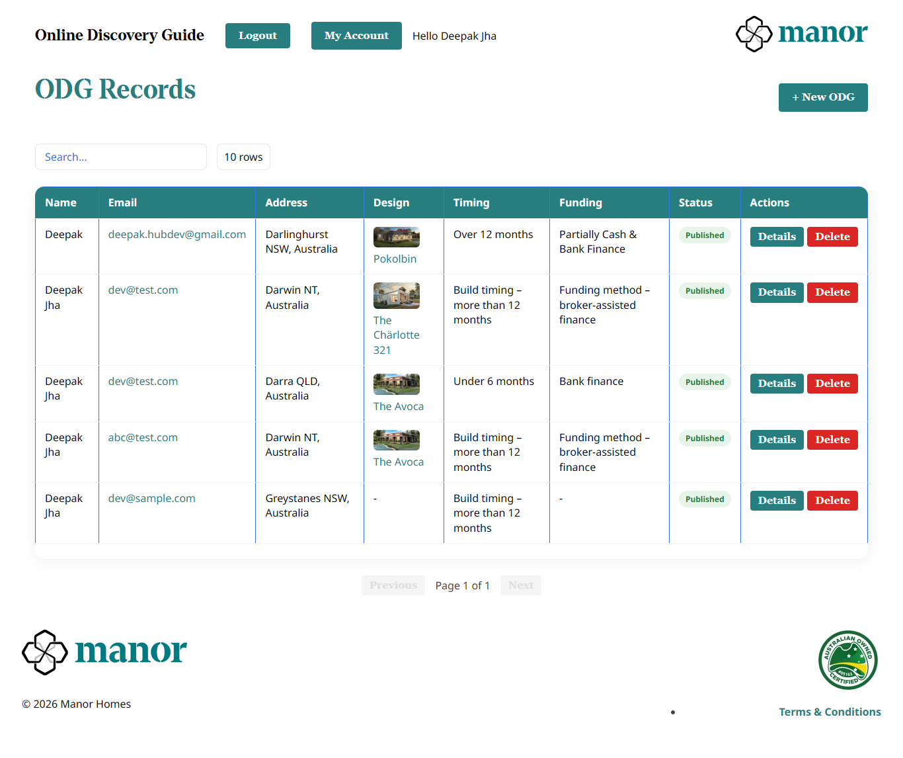This screenshot has height=758, width=903.
Task: Click the Published badge on the first record
Action: [704, 235]
